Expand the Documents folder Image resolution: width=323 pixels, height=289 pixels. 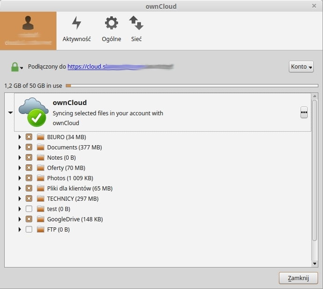20,147
